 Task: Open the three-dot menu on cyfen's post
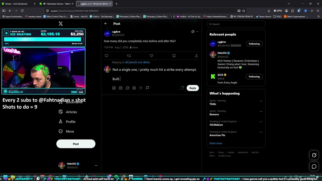197,32
